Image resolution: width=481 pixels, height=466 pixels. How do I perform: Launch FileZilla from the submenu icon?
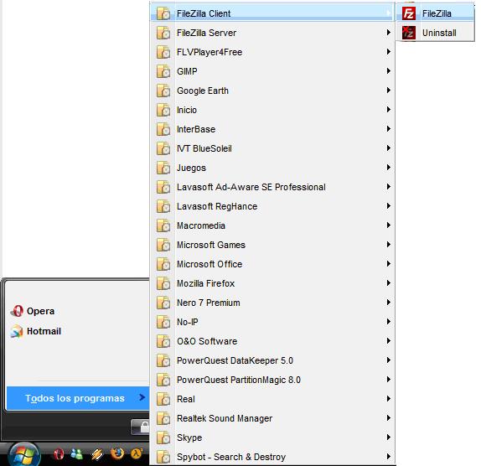click(408, 13)
